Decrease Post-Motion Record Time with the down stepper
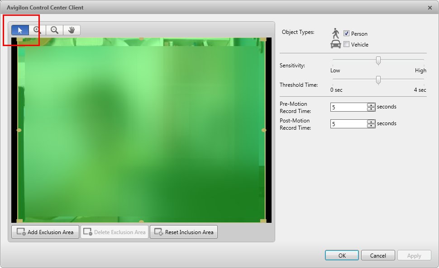The image size is (439, 268). [x=371, y=126]
